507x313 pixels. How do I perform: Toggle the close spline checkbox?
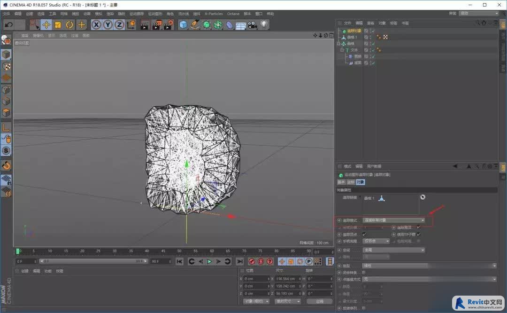tap(364, 273)
